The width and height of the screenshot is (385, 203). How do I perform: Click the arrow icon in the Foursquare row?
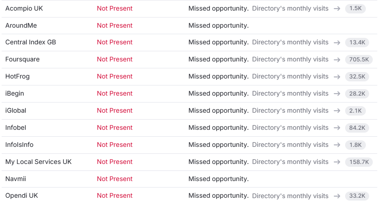tap(337, 59)
